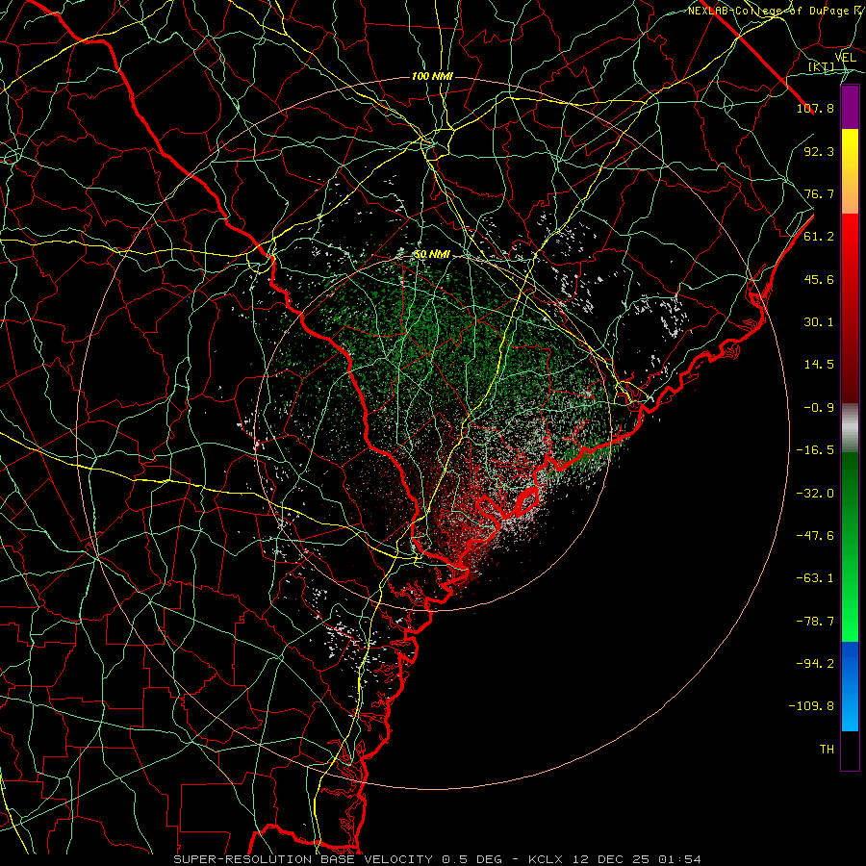This screenshot has height=866, width=866.
Task: Click the VEL legend title
Action: pos(845,58)
